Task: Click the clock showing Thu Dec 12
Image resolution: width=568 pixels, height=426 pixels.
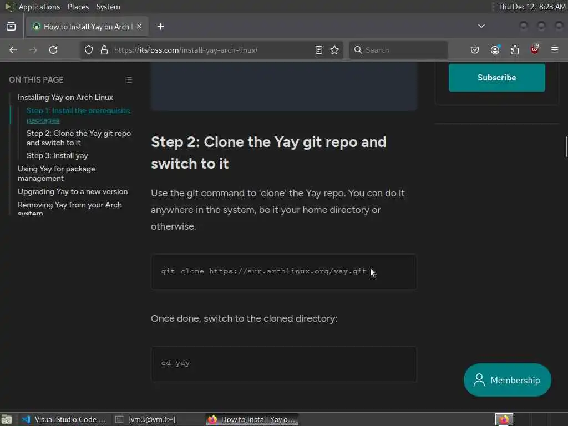Action: [531, 7]
